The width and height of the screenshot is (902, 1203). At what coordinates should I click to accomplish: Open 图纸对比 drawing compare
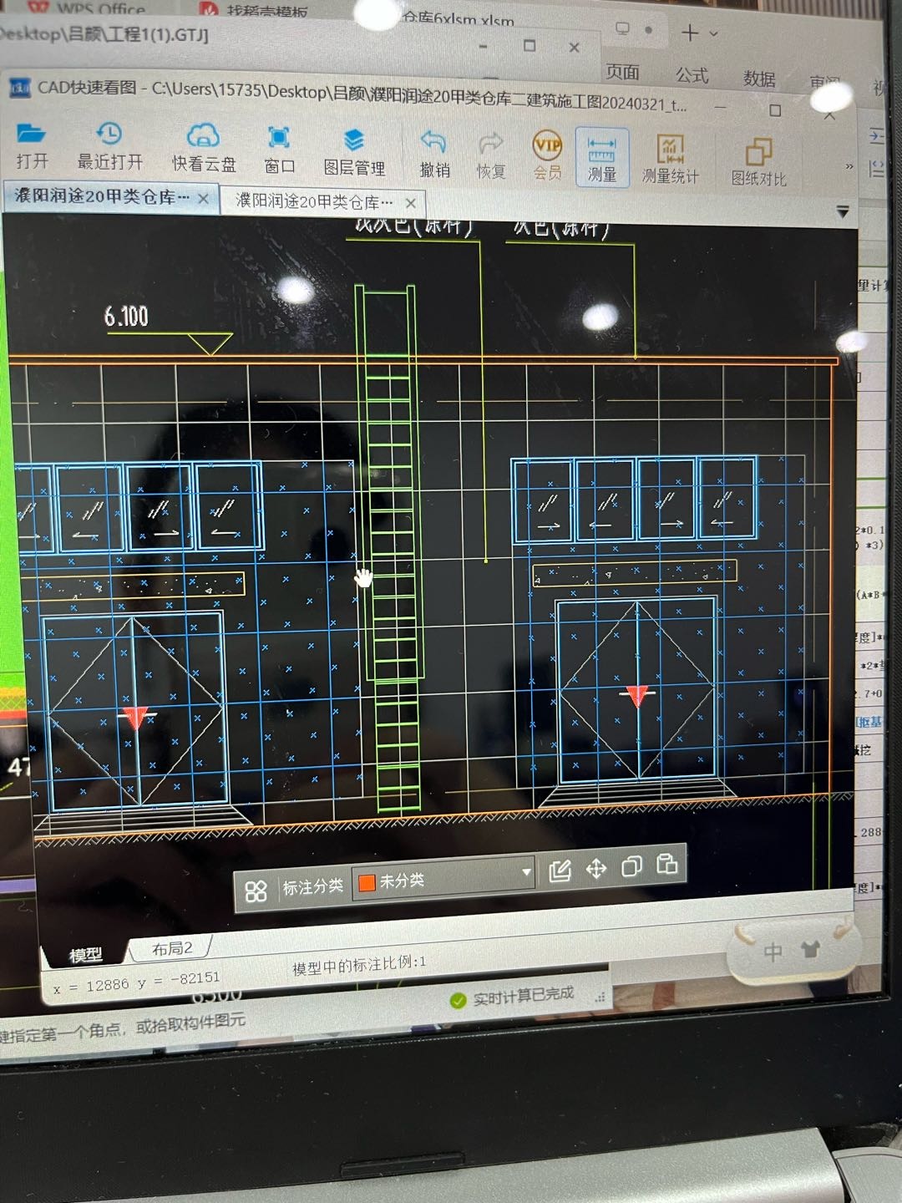[758, 163]
